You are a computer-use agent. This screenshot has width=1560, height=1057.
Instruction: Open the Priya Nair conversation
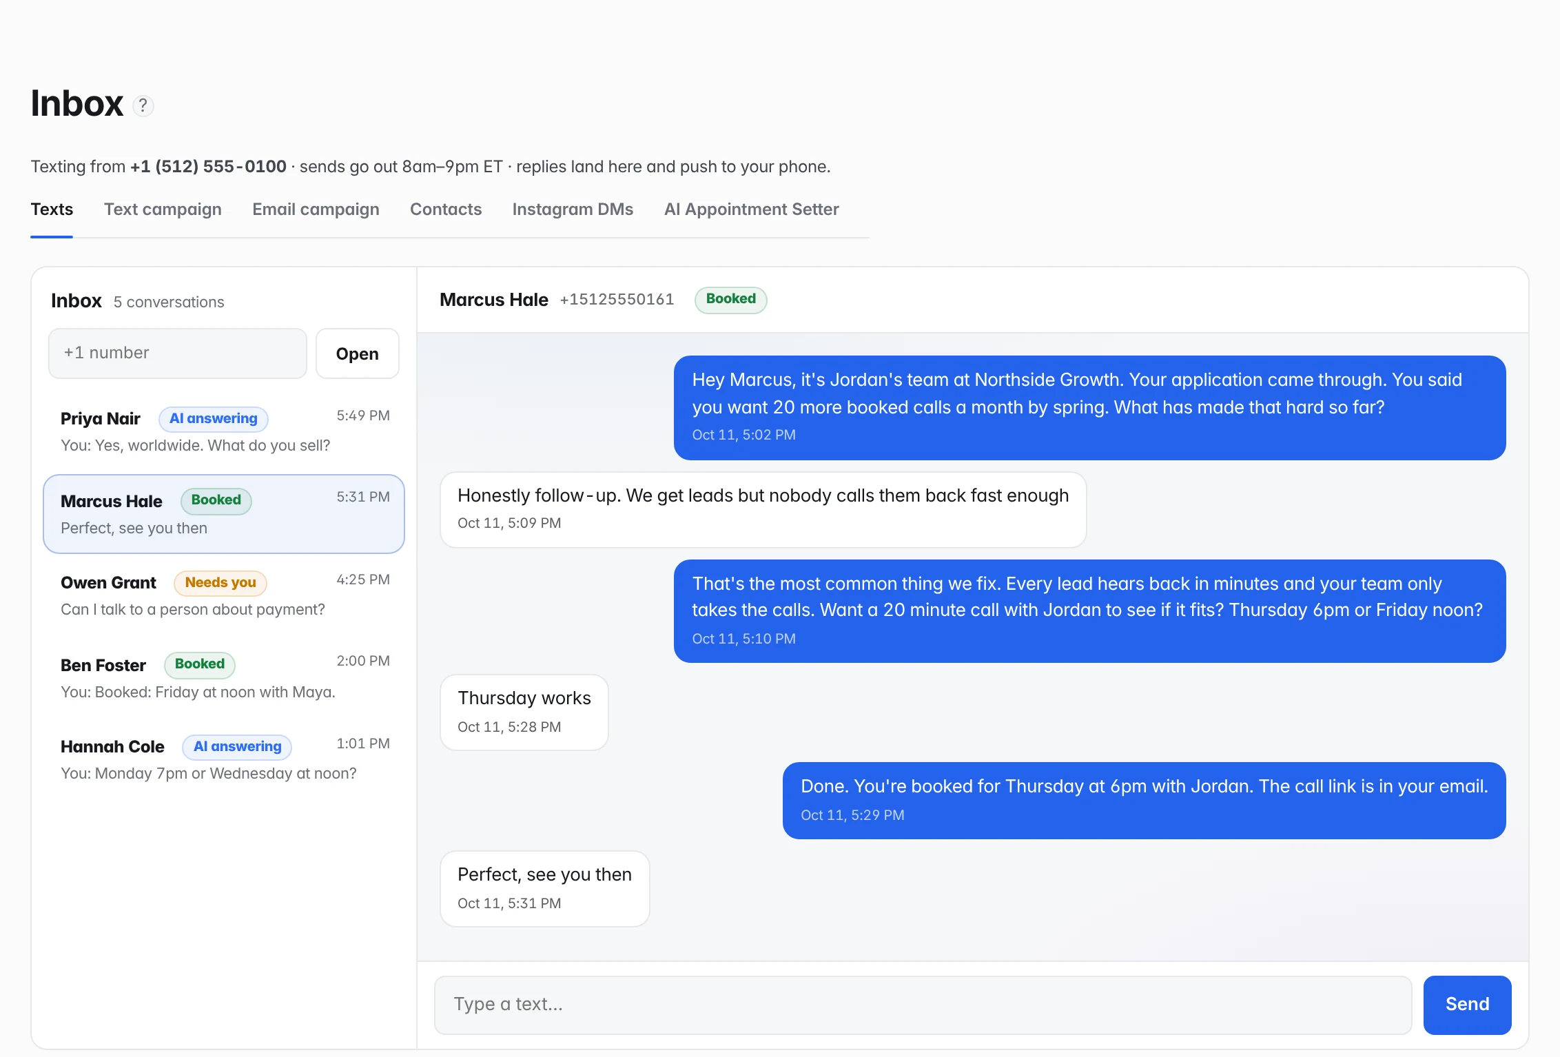224,431
